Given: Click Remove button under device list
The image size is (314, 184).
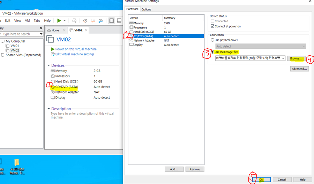Looking at the screenshot, I should (x=195, y=169).
